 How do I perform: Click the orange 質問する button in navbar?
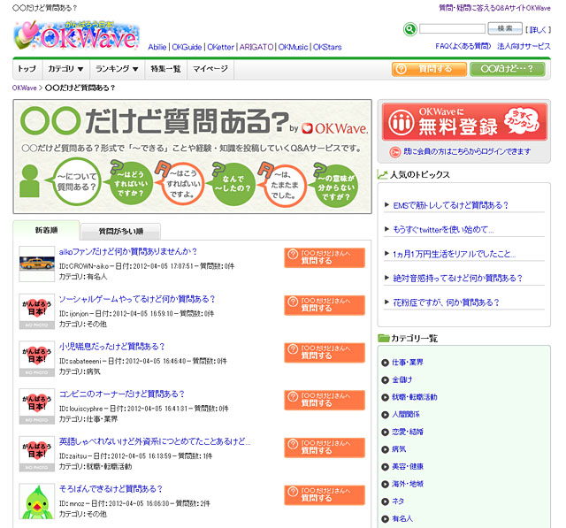point(429,69)
